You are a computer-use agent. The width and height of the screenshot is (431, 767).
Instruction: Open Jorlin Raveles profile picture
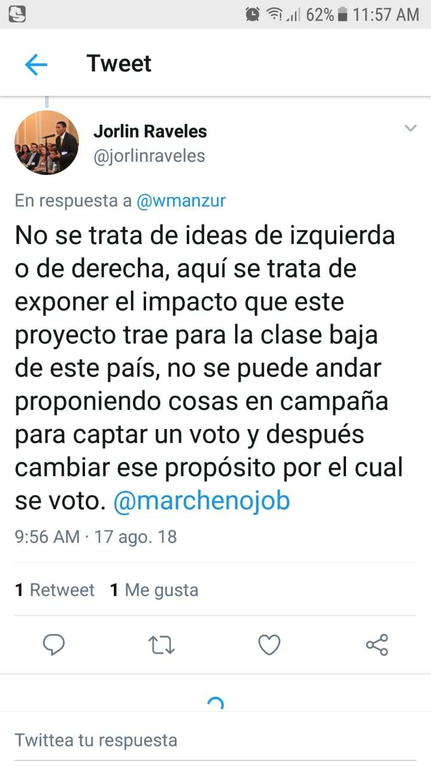47,143
